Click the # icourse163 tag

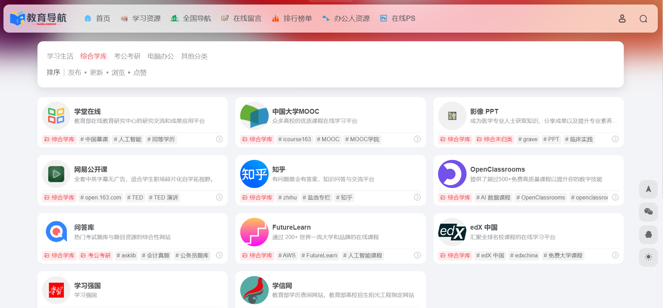[x=295, y=139]
